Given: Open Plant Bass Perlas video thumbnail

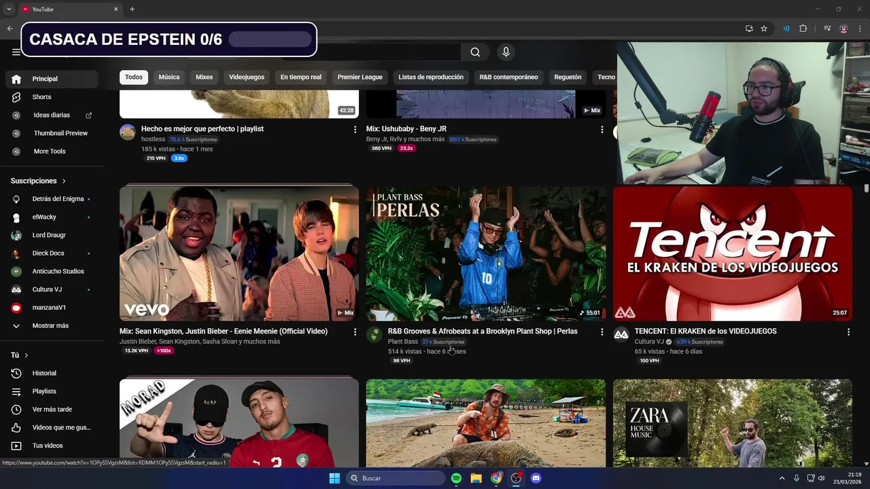Looking at the screenshot, I should (486, 253).
